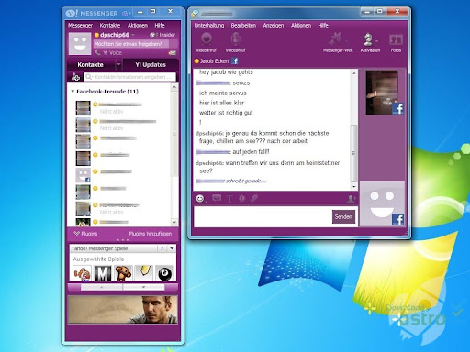Click the Insider link
The image size is (470, 352).
(167, 35)
